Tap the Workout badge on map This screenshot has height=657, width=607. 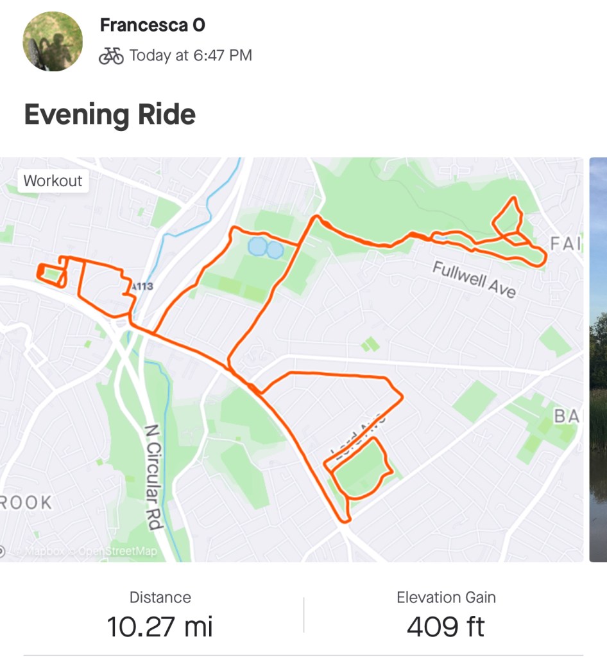tap(53, 180)
